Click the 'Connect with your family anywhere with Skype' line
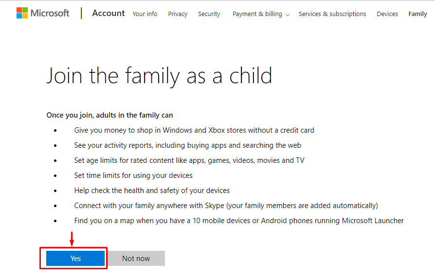This screenshot has height=279, width=435. pyautogui.click(x=226, y=206)
